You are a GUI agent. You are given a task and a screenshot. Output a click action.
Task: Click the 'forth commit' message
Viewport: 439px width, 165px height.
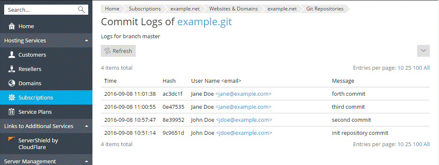pos(349,94)
